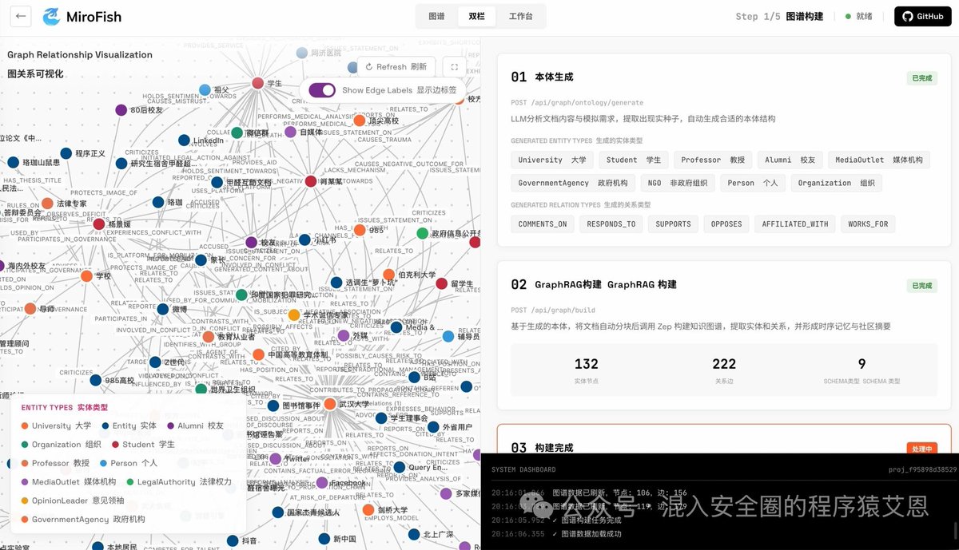Select the 自媒体 node
Viewport: 959px width, 550px height.
(290, 132)
